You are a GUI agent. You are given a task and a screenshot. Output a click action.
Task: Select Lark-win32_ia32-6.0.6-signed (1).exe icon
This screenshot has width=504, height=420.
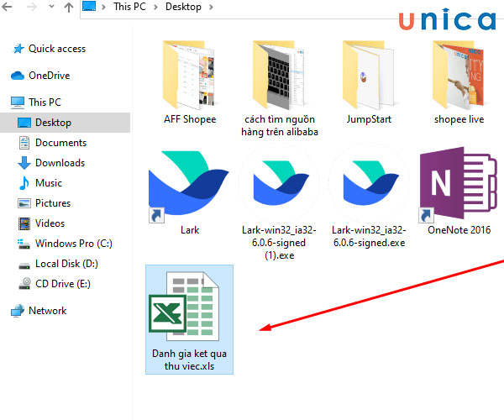click(x=279, y=184)
